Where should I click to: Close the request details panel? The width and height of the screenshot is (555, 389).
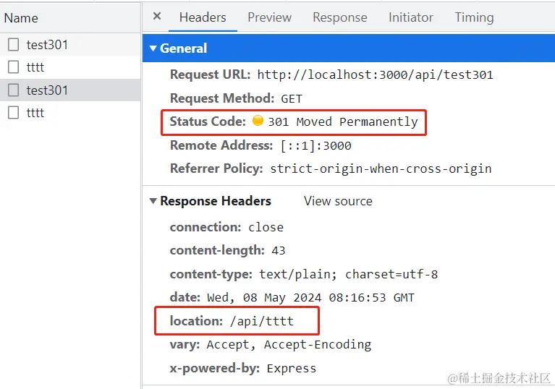(x=157, y=17)
